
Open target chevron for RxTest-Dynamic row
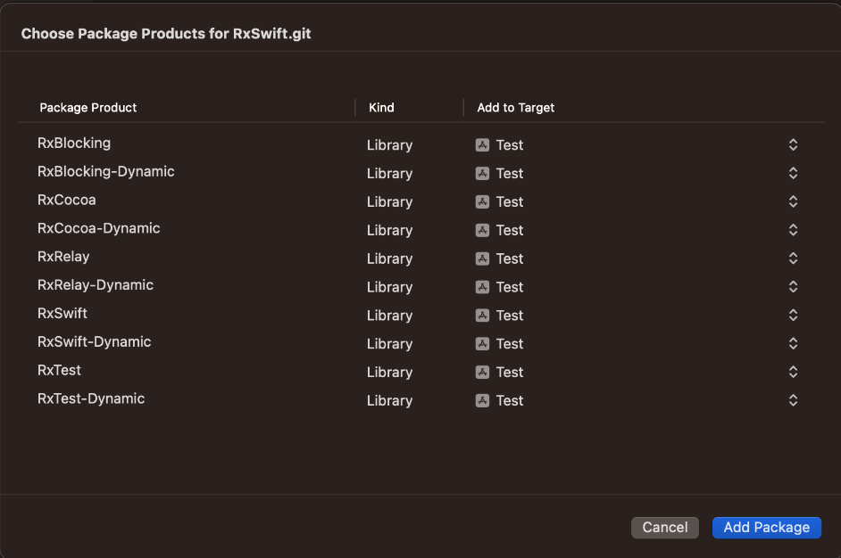(793, 400)
